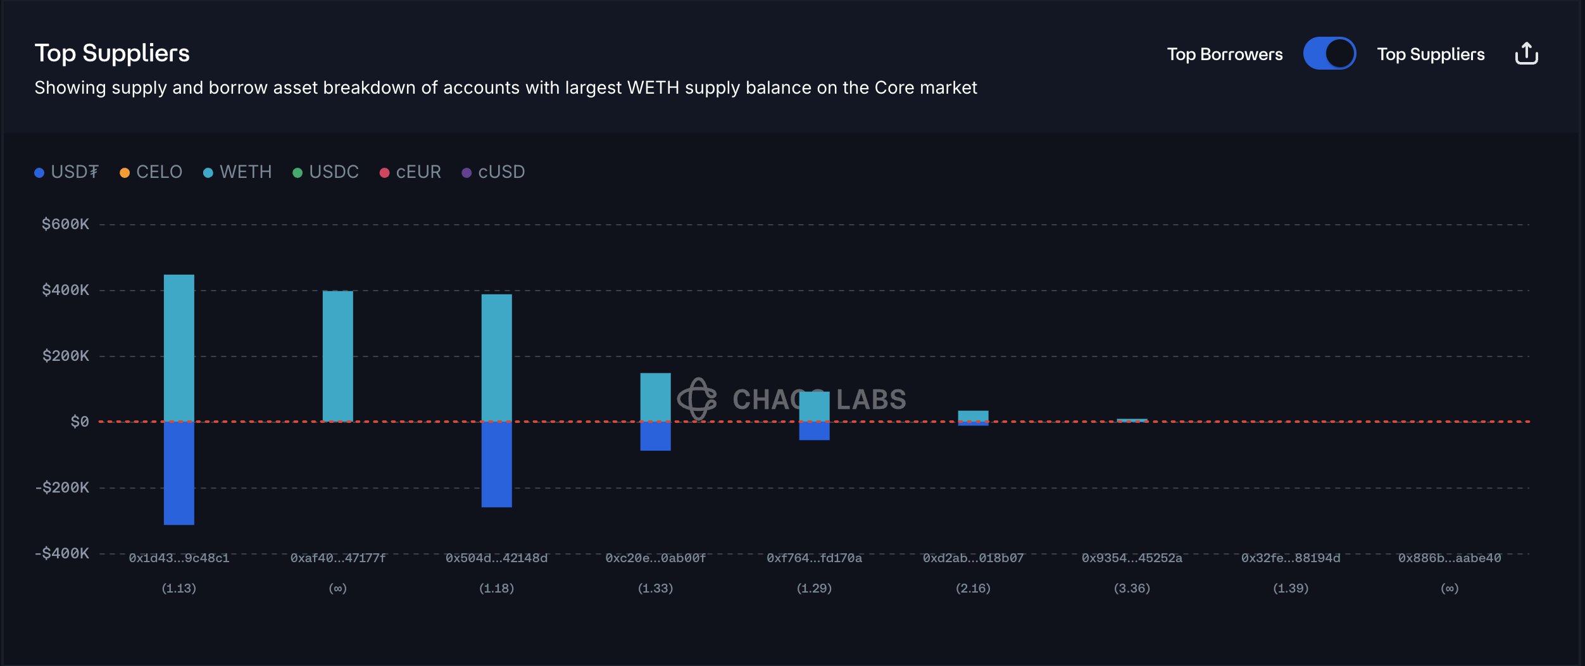Click WETH supply bar for 0x1d43...9c48c1

pos(179,347)
